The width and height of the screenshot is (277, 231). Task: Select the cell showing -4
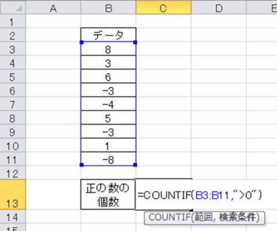pyautogui.click(x=108, y=104)
